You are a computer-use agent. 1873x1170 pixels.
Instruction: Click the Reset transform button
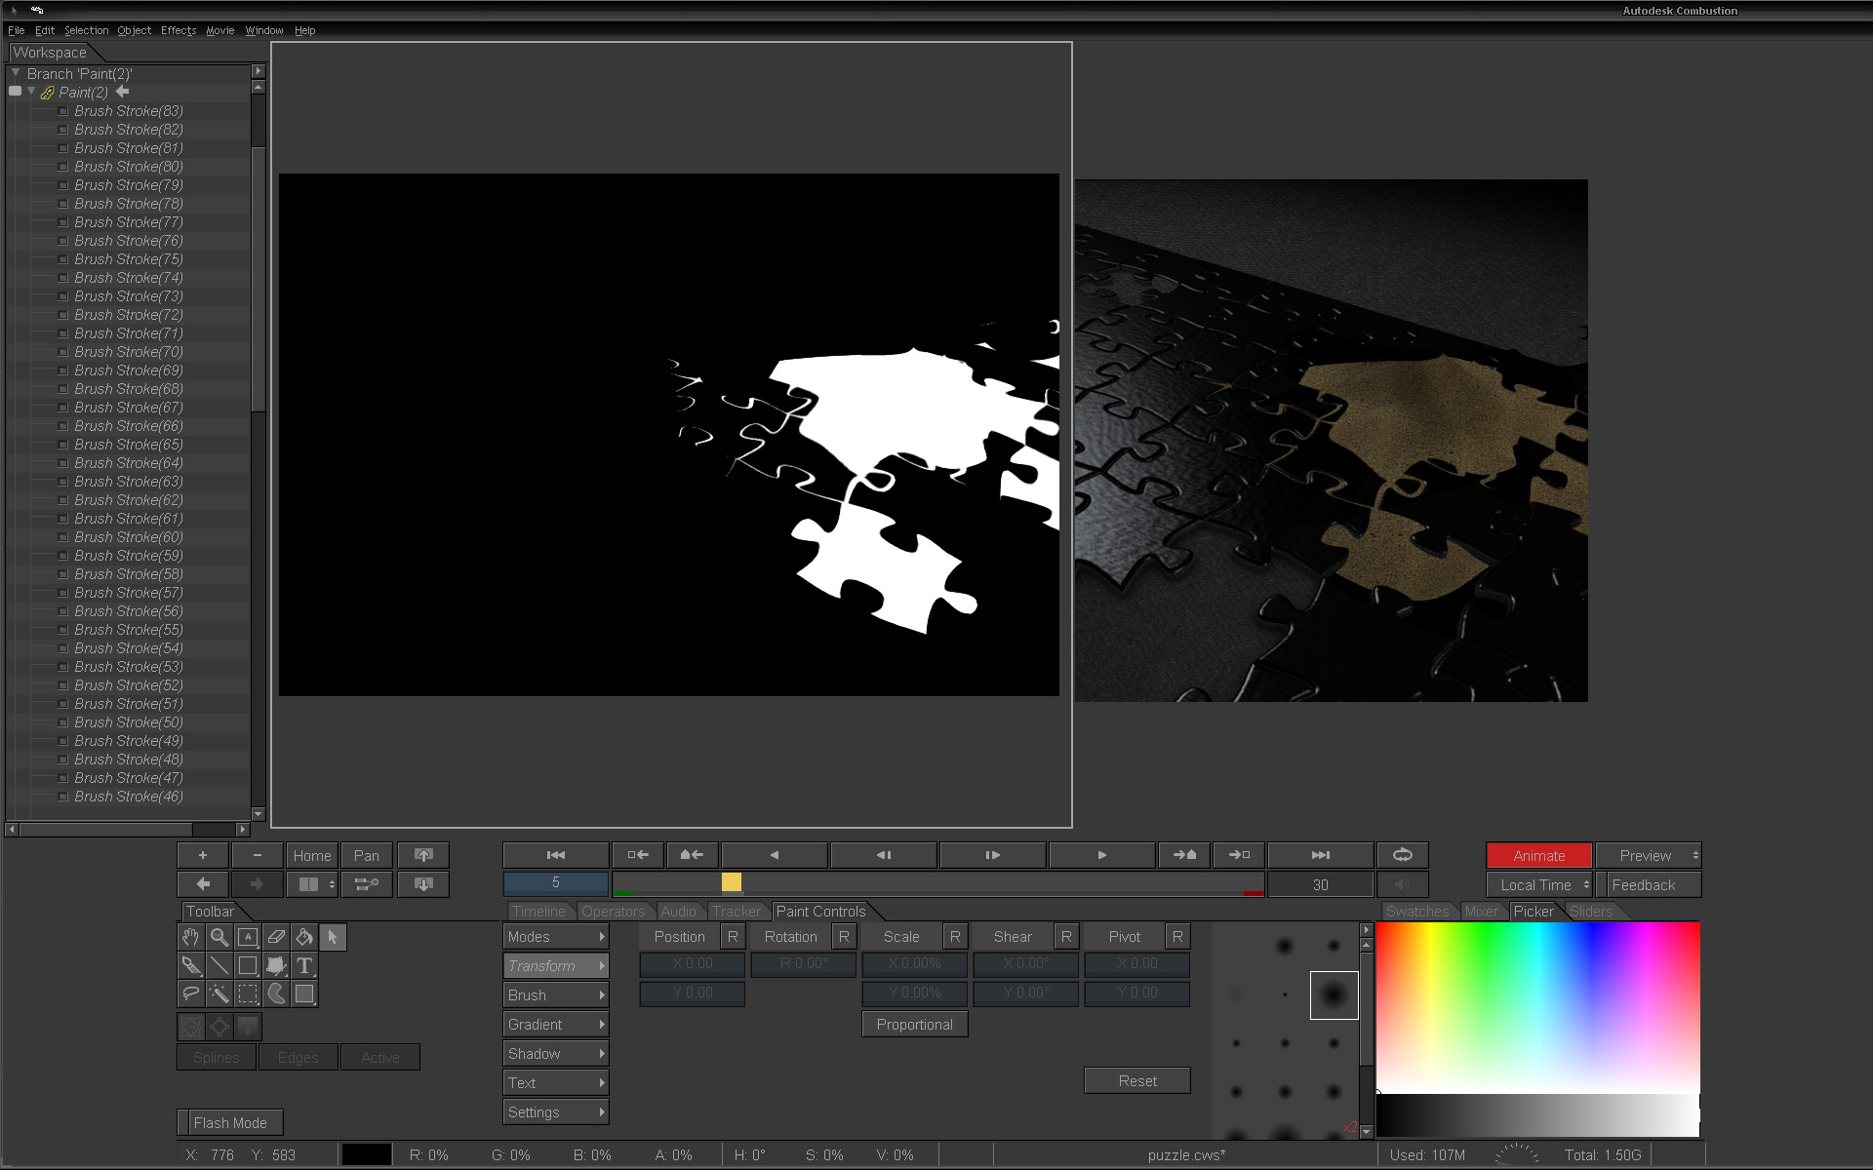point(1136,1081)
